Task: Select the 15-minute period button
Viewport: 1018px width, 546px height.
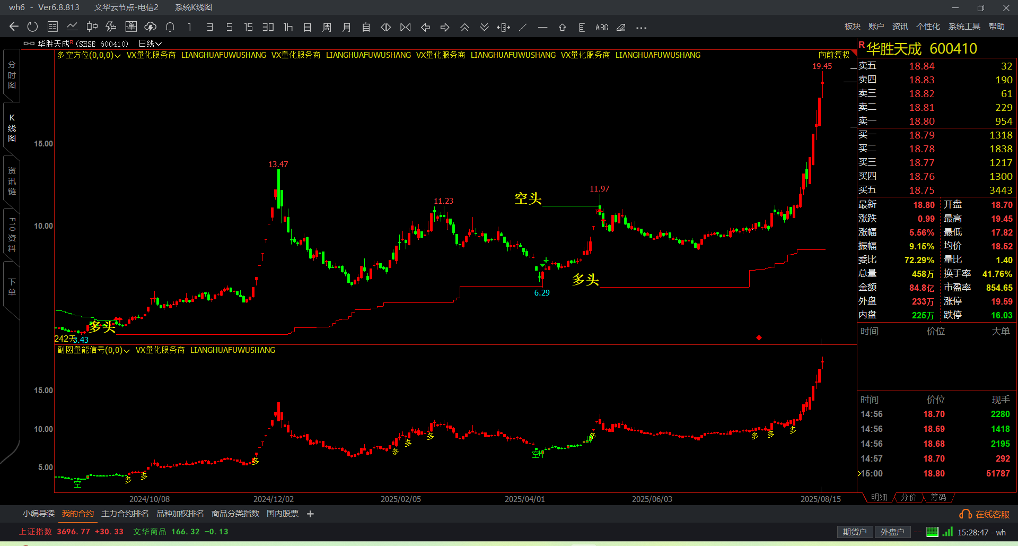Action: [x=249, y=27]
